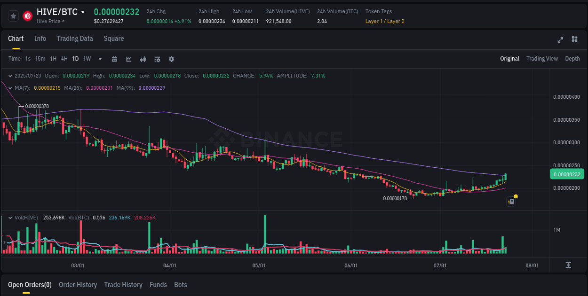588x296 pixels.
Task: Open the indicators list icon
Action: 157,59
